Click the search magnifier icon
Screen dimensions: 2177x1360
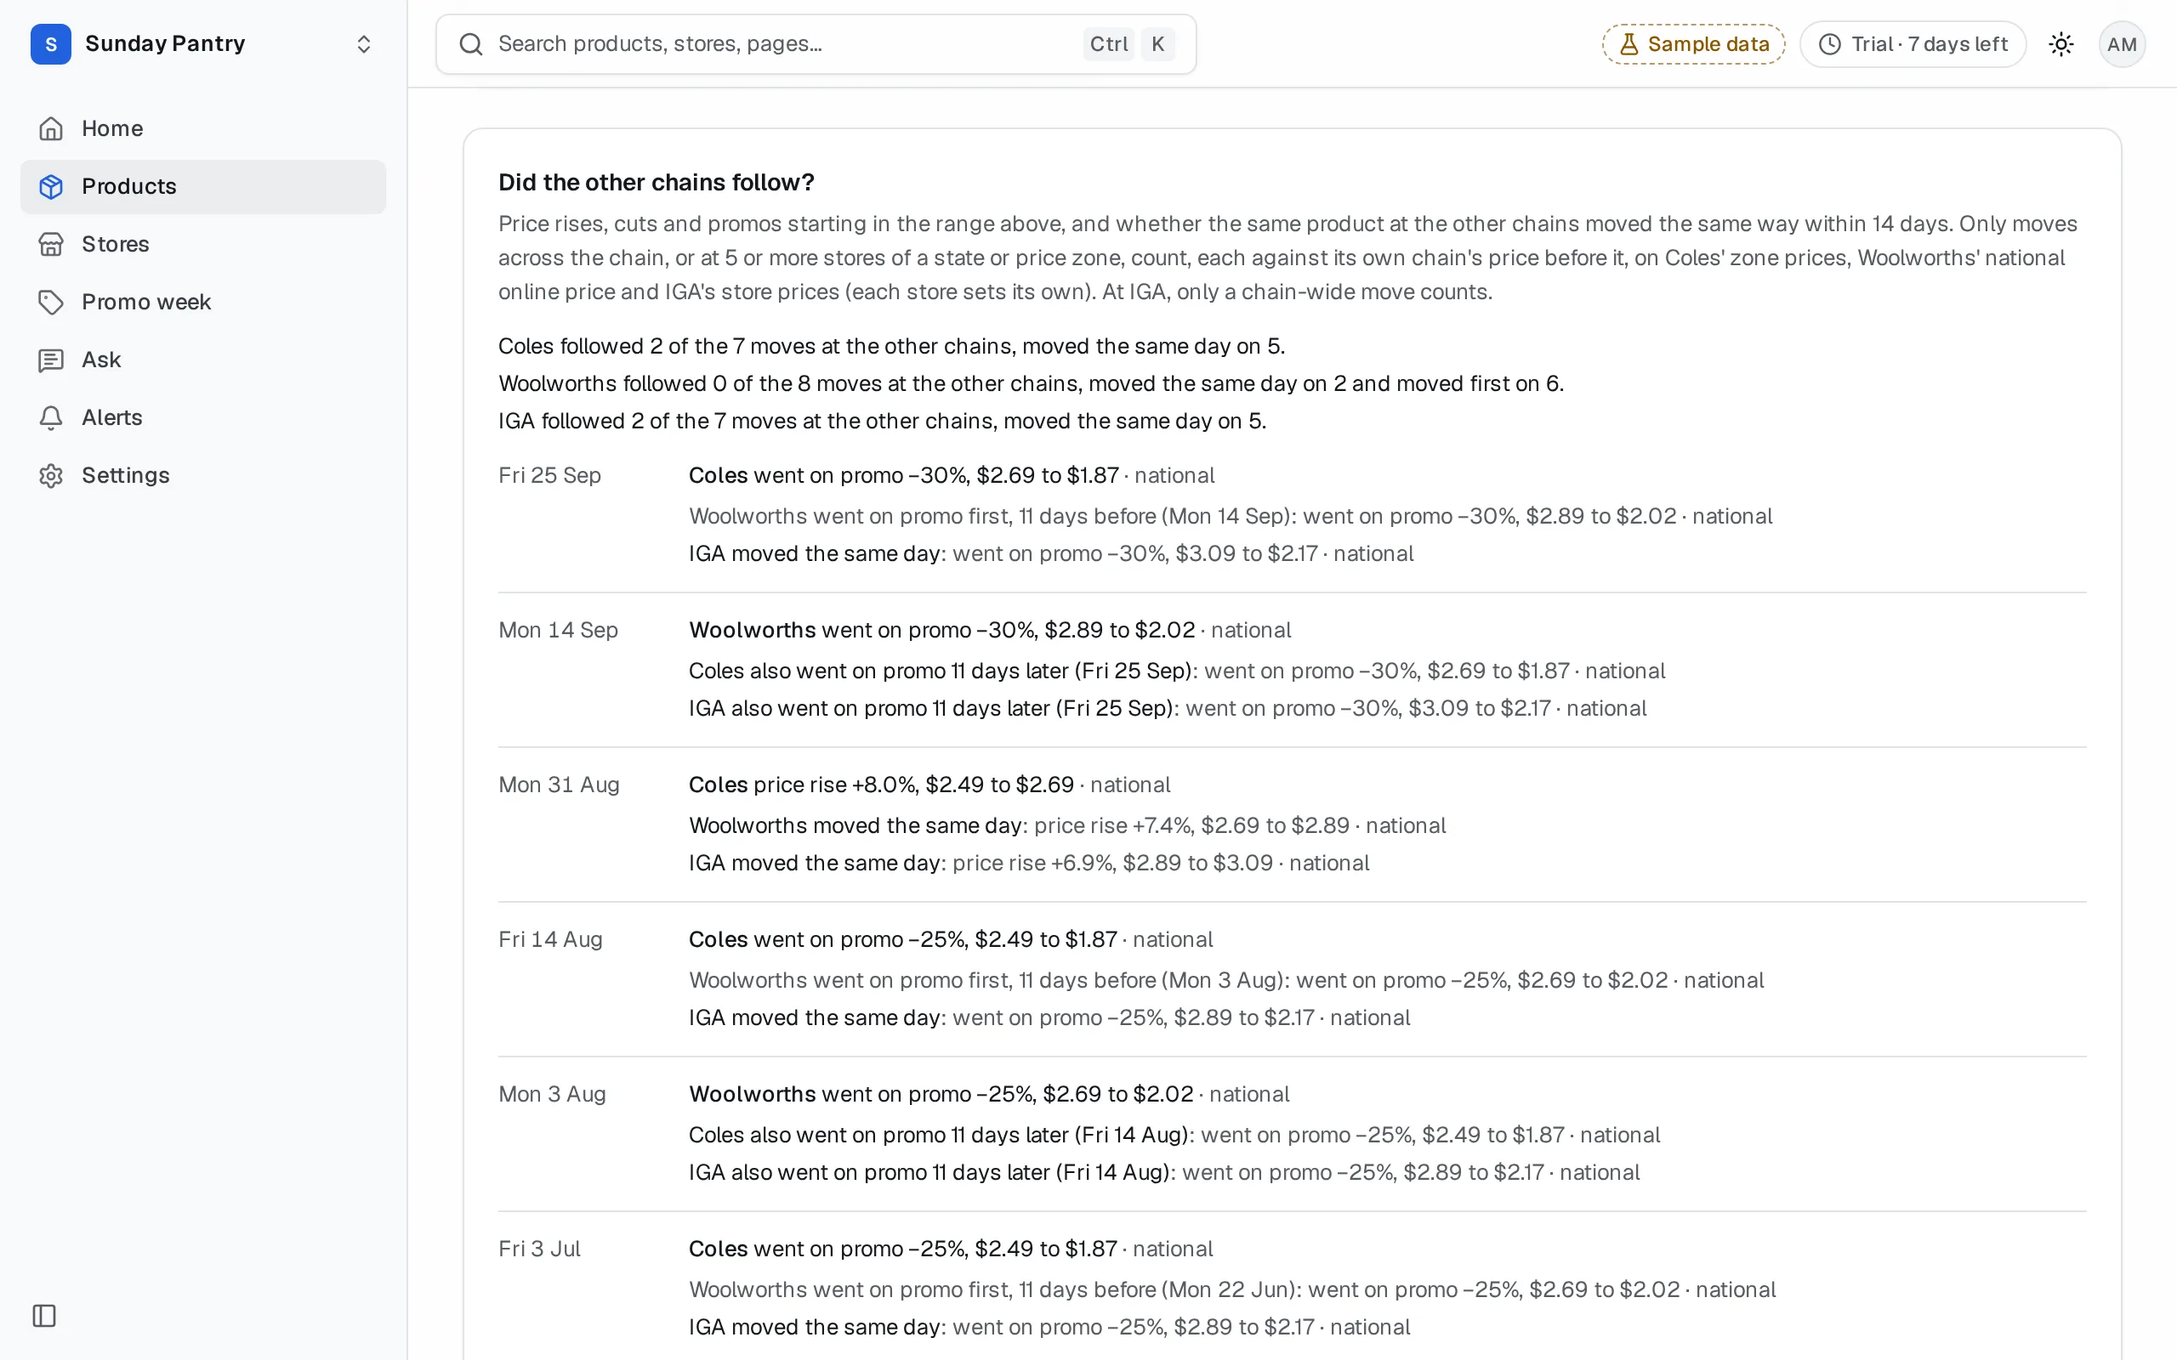(x=470, y=44)
